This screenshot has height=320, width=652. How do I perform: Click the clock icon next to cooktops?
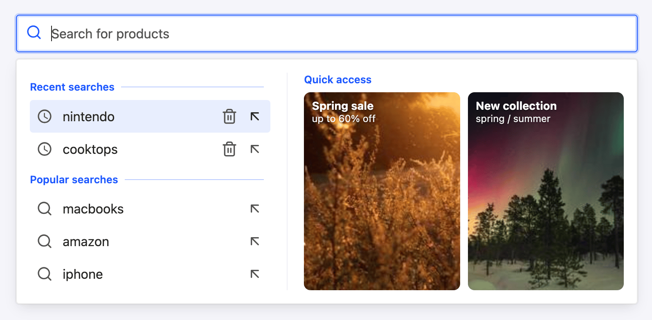coord(45,149)
